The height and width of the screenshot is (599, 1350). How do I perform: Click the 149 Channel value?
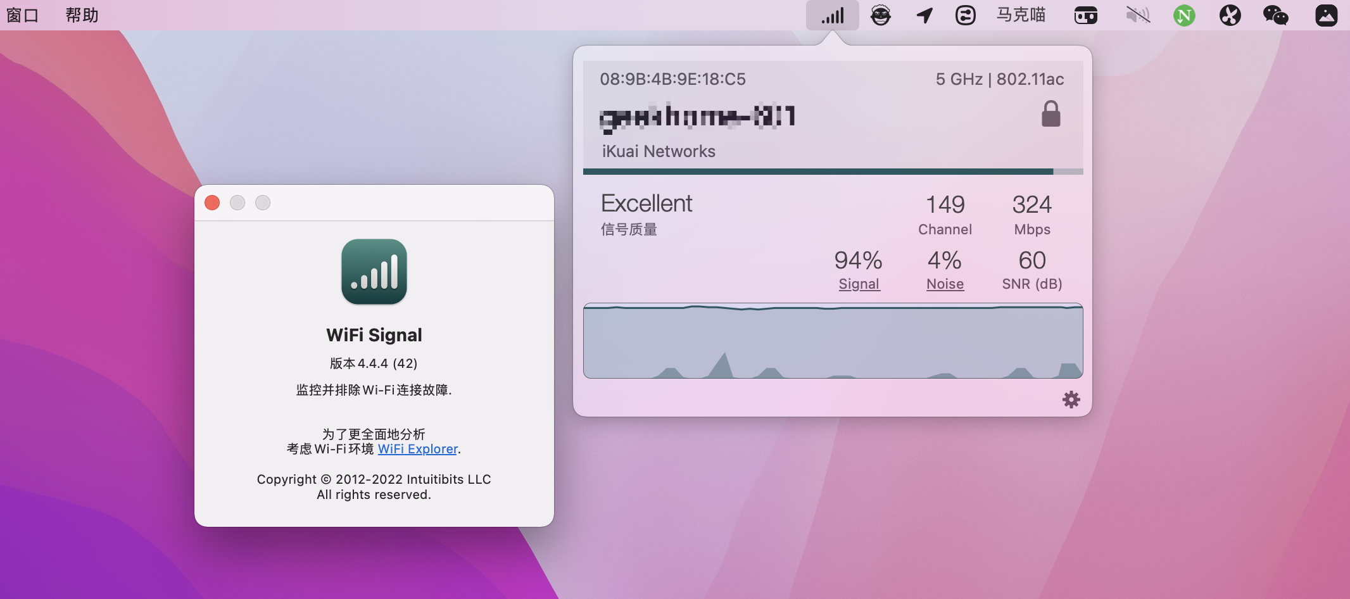click(x=945, y=205)
